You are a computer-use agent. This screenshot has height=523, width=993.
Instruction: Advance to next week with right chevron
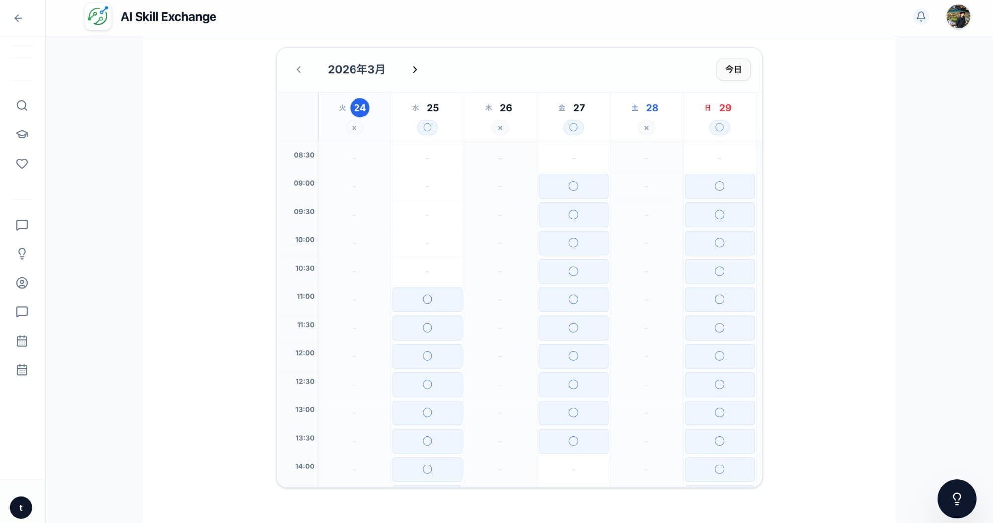coord(415,70)
